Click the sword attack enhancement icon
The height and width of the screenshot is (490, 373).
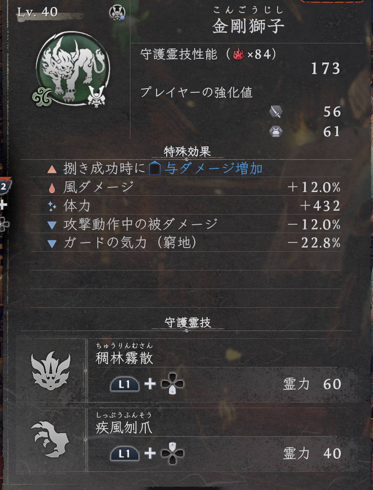(x=276, y=111)
